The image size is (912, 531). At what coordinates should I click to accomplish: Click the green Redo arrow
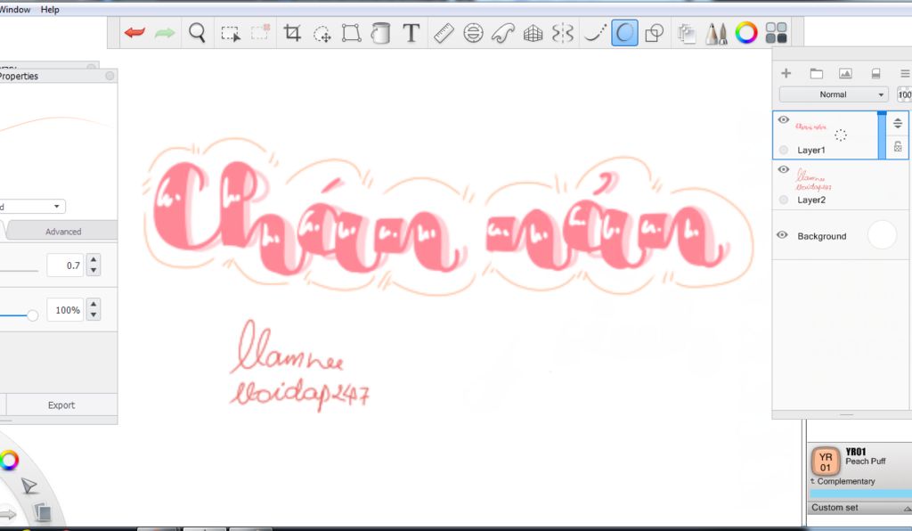point(165,33)
